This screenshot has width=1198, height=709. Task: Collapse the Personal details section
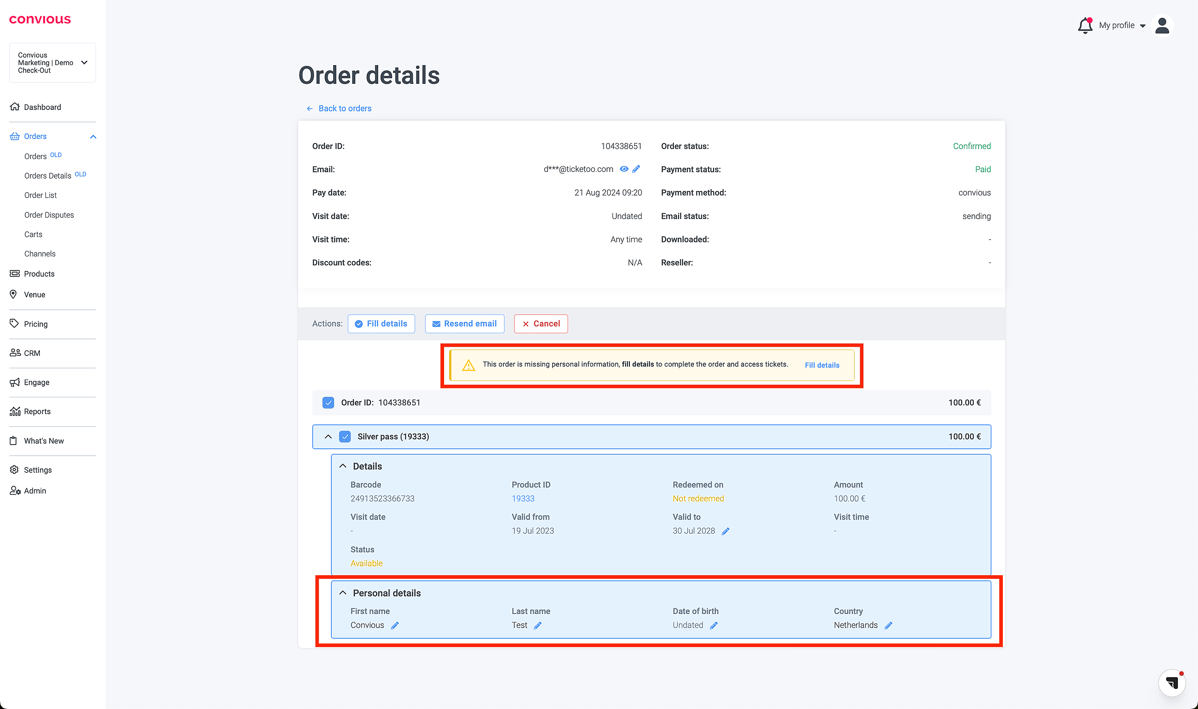(343, 593)
